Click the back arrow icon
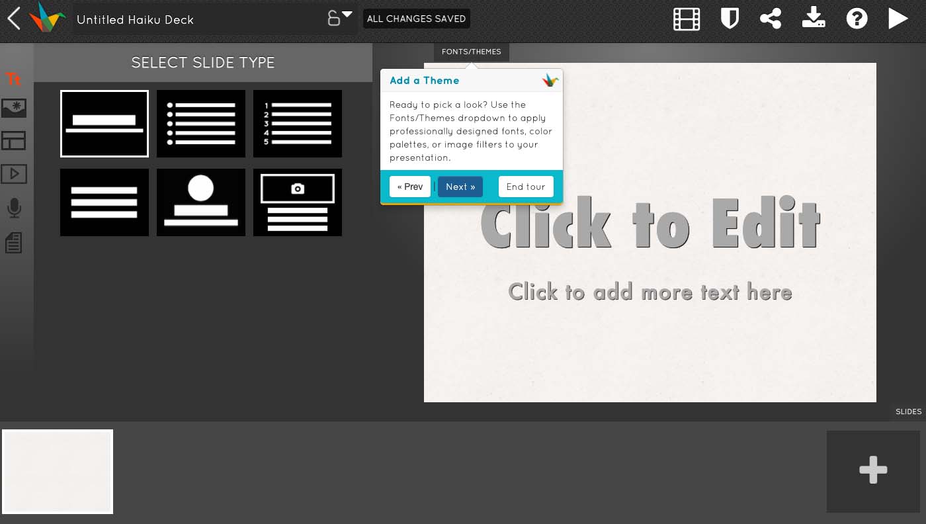Screen dimensions: 926x524 point(13,19)
